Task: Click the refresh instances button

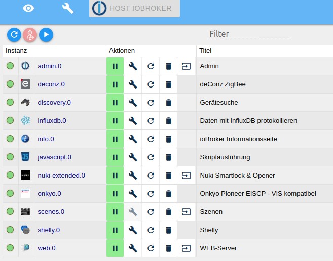Action: 14,34
